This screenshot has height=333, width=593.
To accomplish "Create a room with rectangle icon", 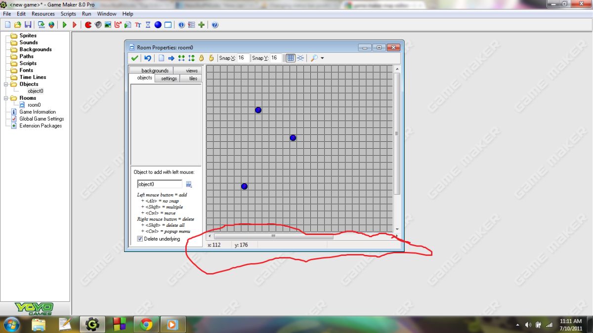I will click(x=168, y=25).
